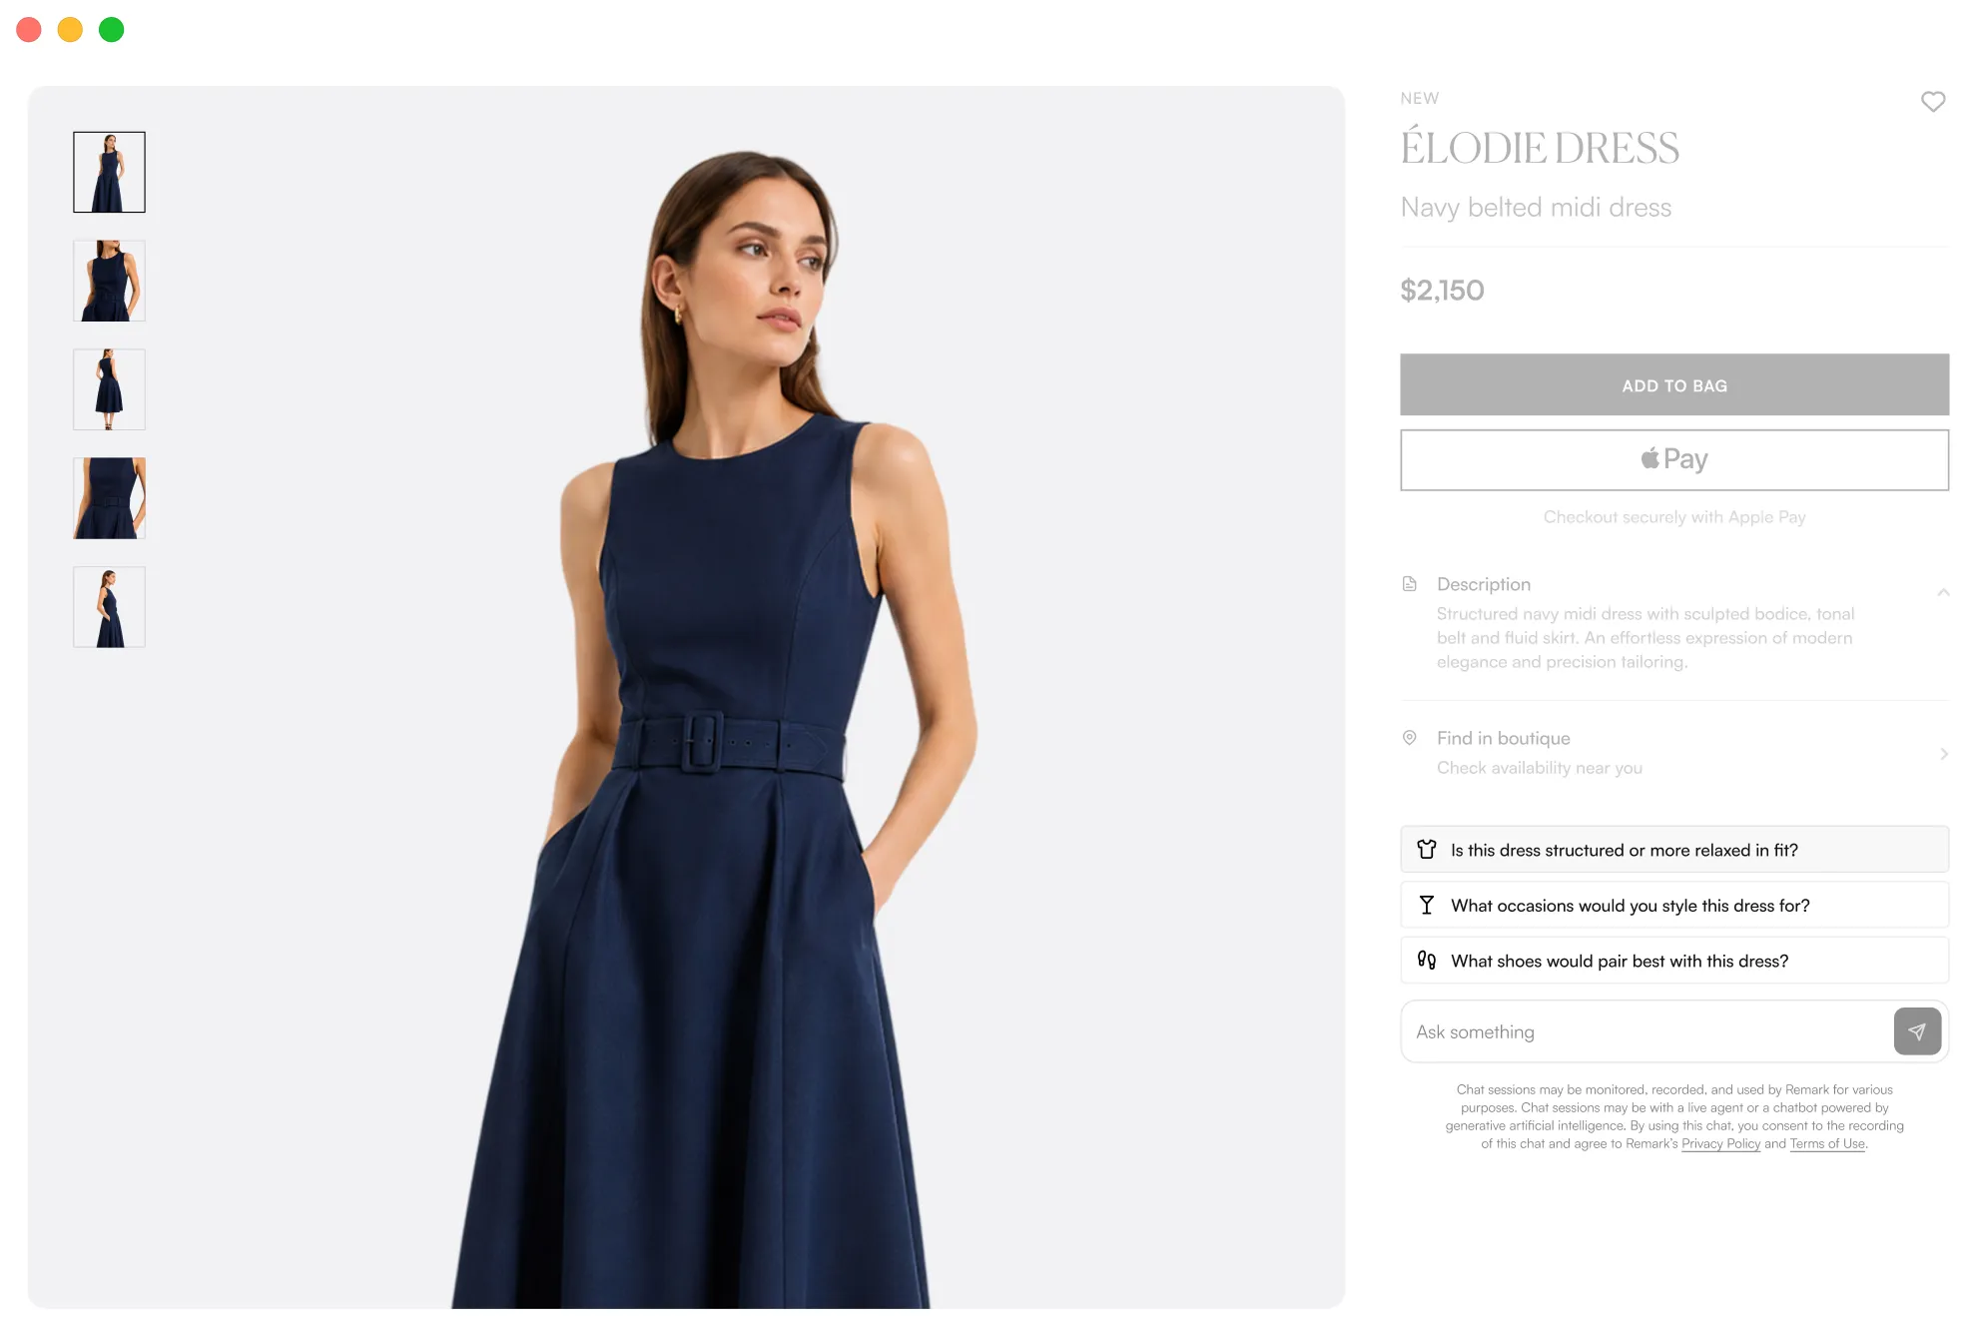The width and height of the screenshot is (1977, 1337).
Task: Collapse the Description section chevron
Action: [1943, 592]
